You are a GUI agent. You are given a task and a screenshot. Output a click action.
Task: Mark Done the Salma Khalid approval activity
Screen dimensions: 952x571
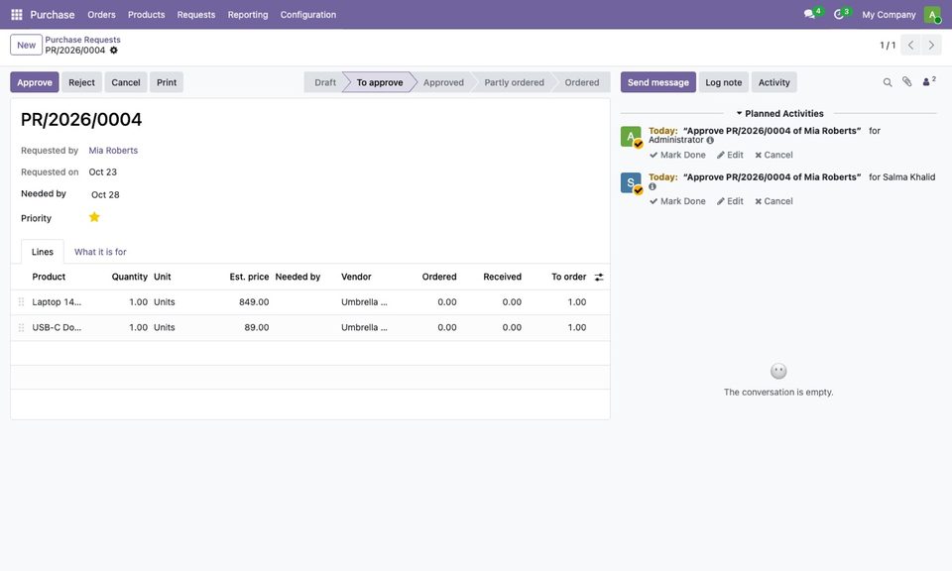pyautogui.click(x=677, y=201)
